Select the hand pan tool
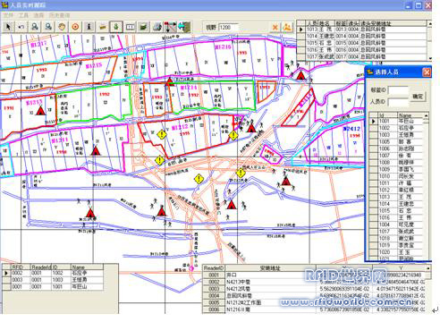Screen dimensions: 440x322 tap(62, 27)
